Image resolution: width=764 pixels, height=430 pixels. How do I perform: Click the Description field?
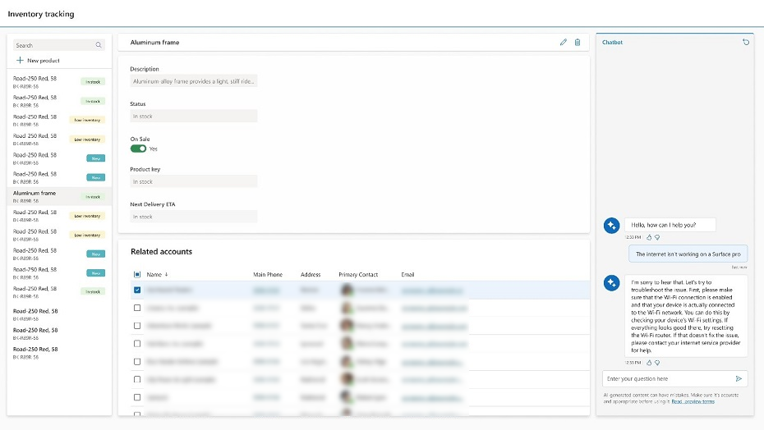coord(193,81)
